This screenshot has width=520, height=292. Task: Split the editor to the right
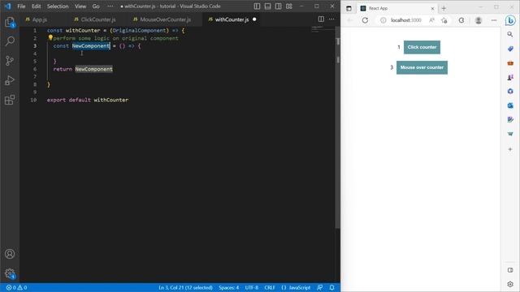coord(321,19)
